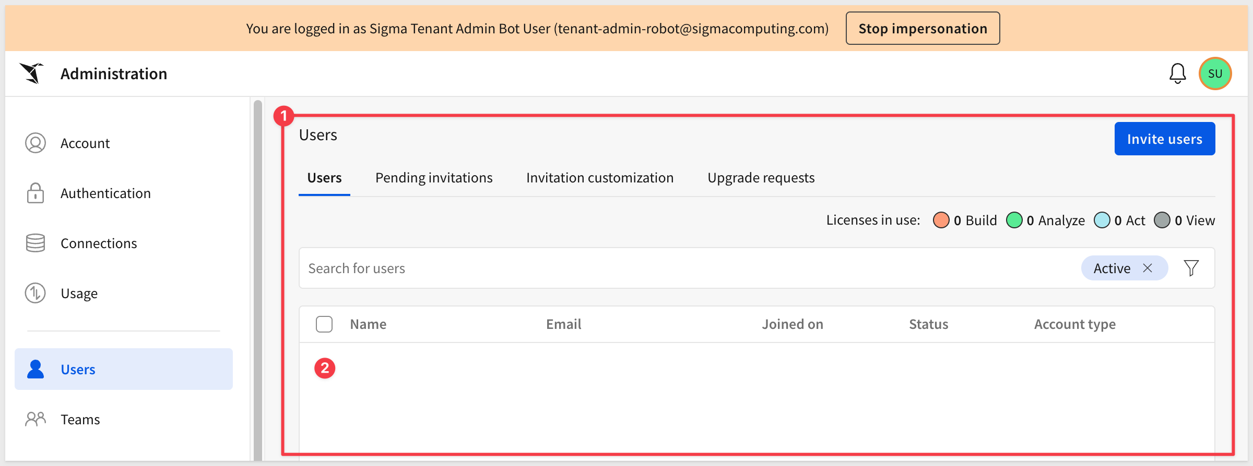
Task: Click the Sigma bird logo
Action: pyautogui.click(x=32, y=73)
